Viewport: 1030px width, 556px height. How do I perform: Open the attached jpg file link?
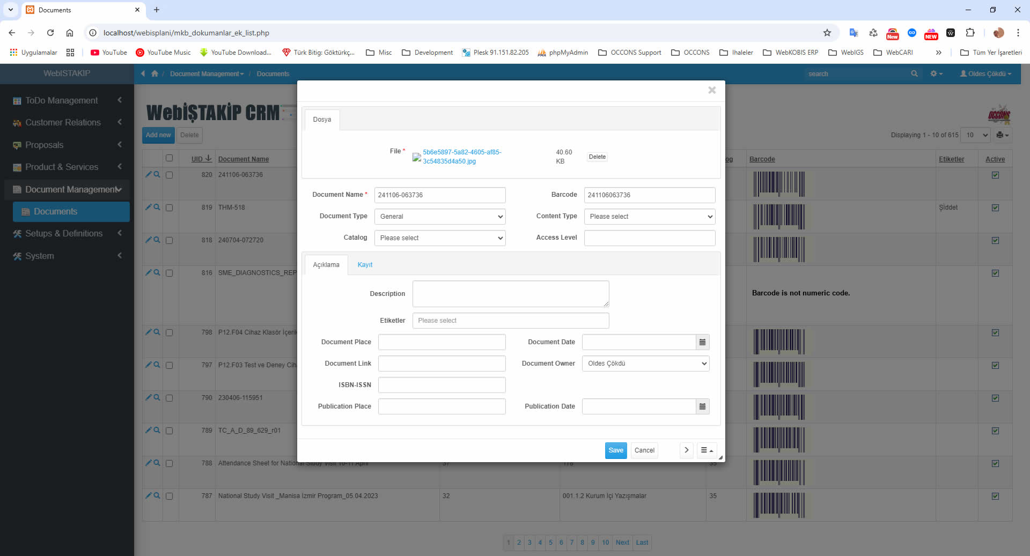(x=462, y=157)
